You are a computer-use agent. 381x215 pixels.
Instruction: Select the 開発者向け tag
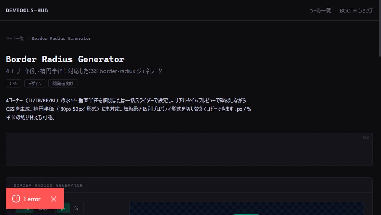63,84
